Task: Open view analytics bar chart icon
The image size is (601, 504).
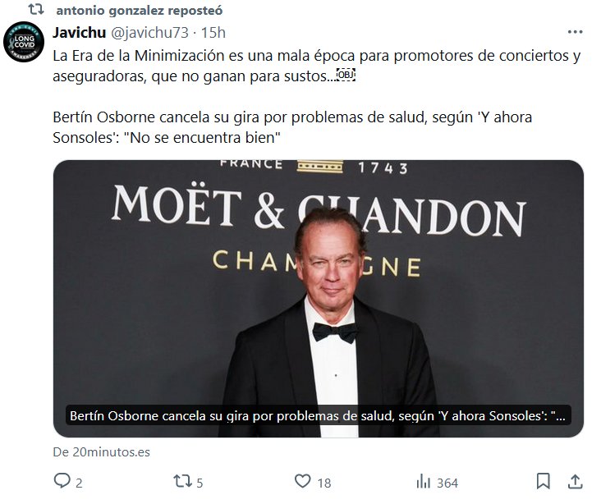Action: 423,481
